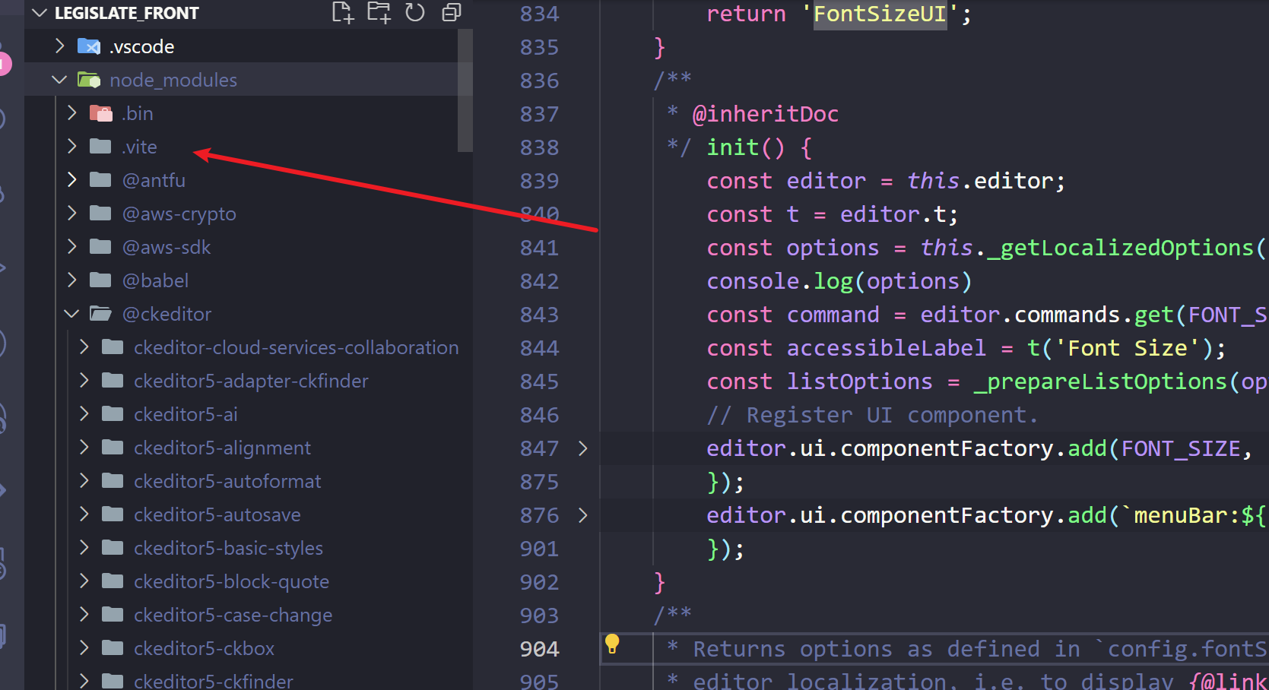Image resolution: width=1269 pixels, height=690 pixels.
Task: Click _prepareListOptions function call
Action: point(1100,381)
